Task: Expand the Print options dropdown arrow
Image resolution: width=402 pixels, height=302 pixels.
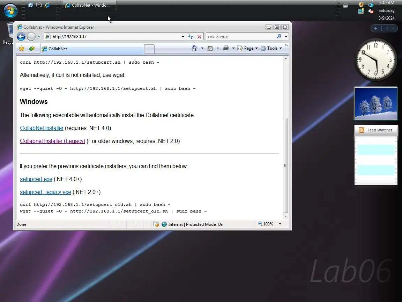Action: click(x=233, y=48)
